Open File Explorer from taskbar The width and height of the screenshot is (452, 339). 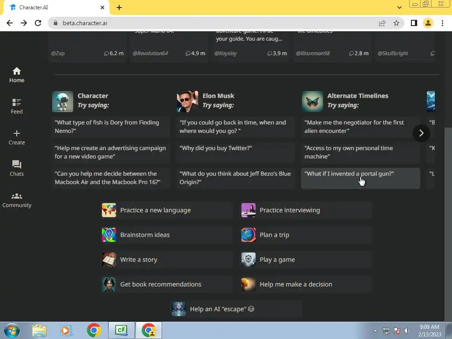39,330
